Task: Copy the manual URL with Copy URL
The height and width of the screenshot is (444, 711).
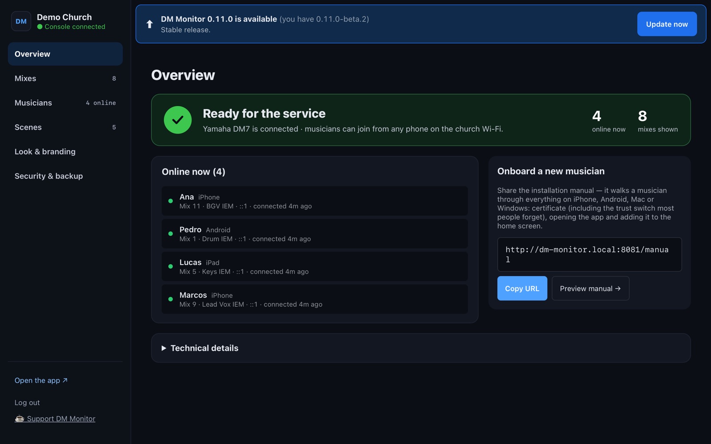Action: (x=522, y=288)
